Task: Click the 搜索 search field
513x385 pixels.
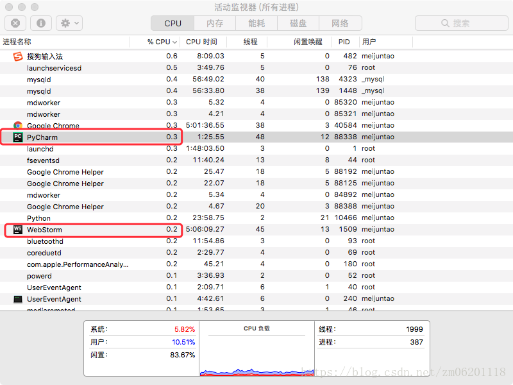Action: pos(461,23)
